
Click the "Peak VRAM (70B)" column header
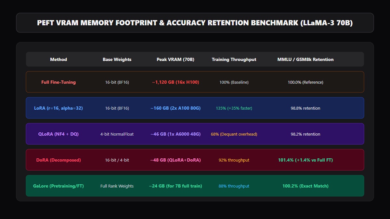coord(175,59)
